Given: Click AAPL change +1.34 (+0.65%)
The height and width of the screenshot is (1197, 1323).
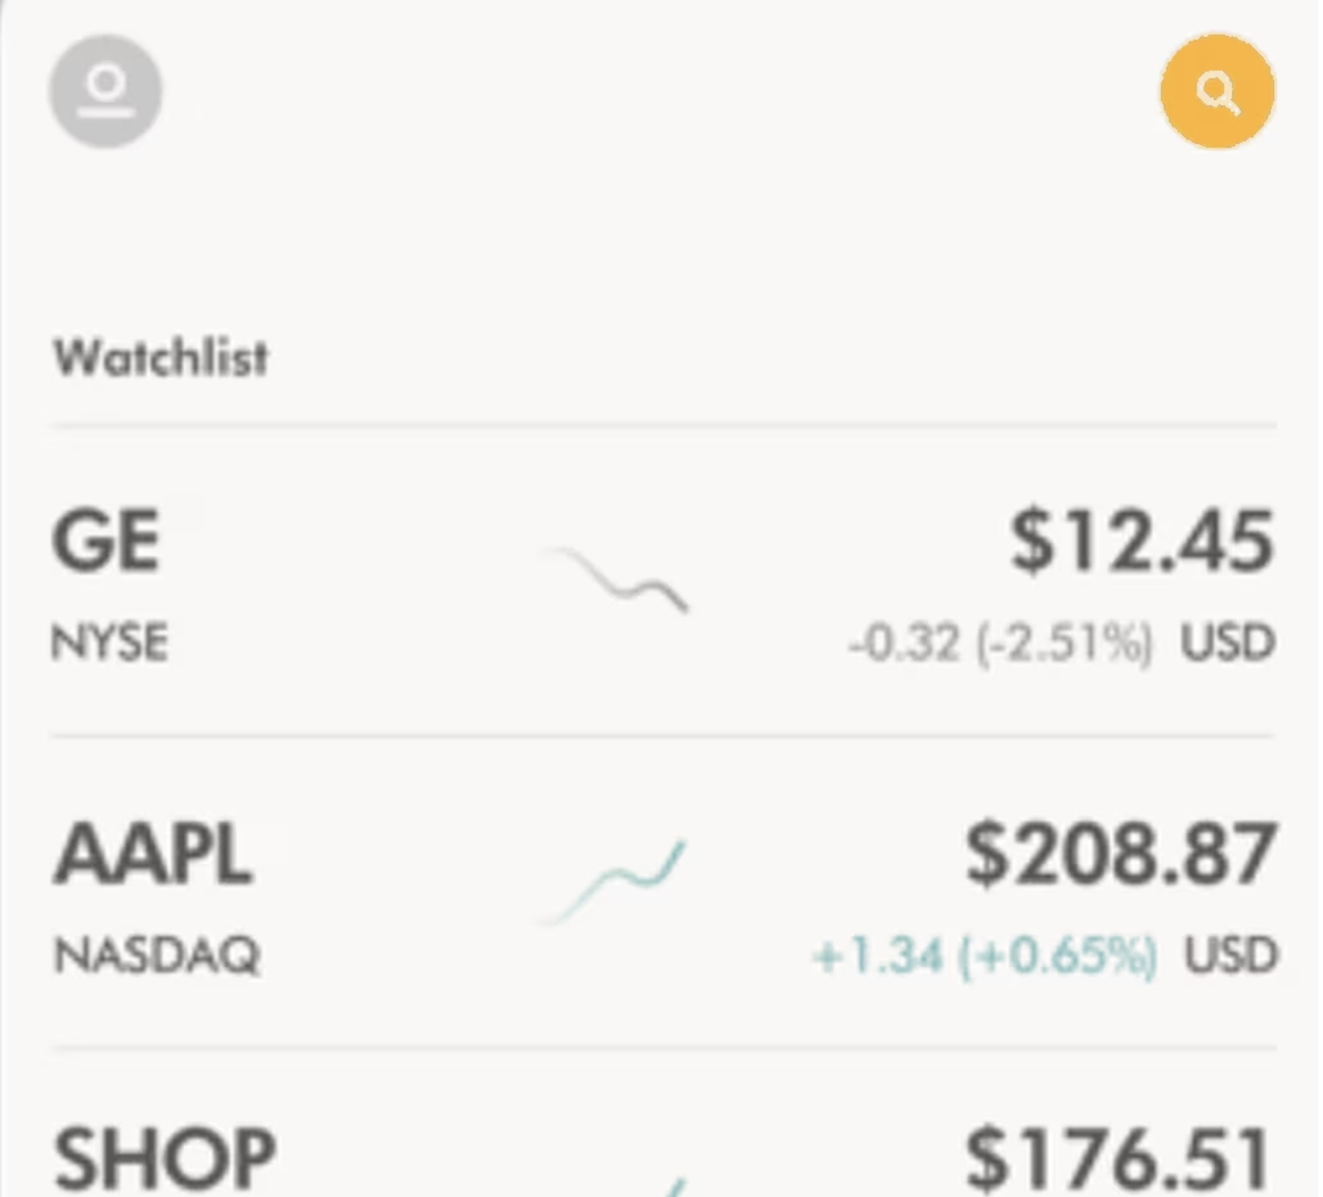Looking at the screenshot, I should point(984,955).
